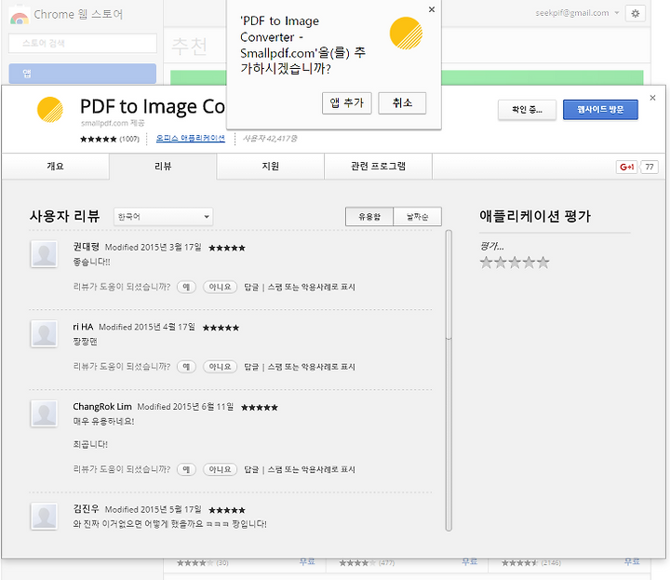Image resolution: width=670 pixels, height=580 pixels.
Task: Mark 권대령 review helpful with 예
Action: pos(186,287)
